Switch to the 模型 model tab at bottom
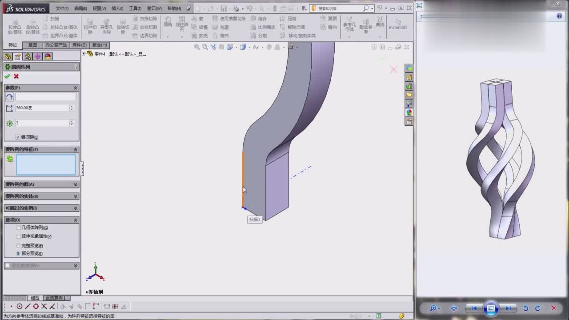This screenshot has height=320, width=569. pyautogui.click(x=35, y=298)
